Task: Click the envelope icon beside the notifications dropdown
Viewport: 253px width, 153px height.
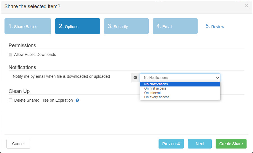Action: 135,78
